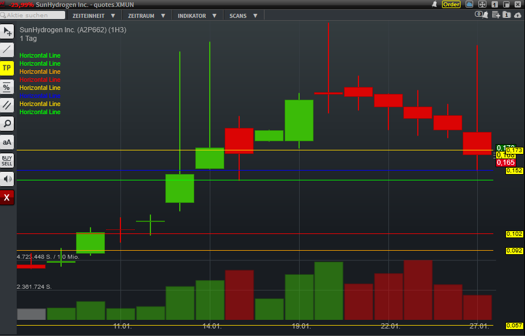
Task: Click the 22.01. date label
Action: click(x=390, y=326)
